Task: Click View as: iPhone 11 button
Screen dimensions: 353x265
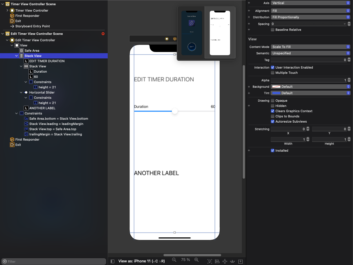Action: 142,261
